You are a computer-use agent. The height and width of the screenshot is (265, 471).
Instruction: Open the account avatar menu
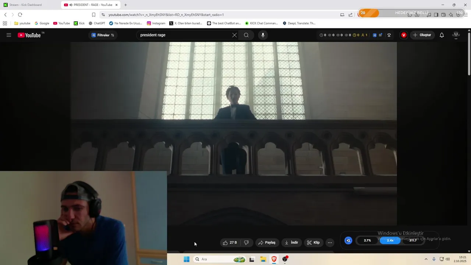pyautogui.click(x=456, y=35)
